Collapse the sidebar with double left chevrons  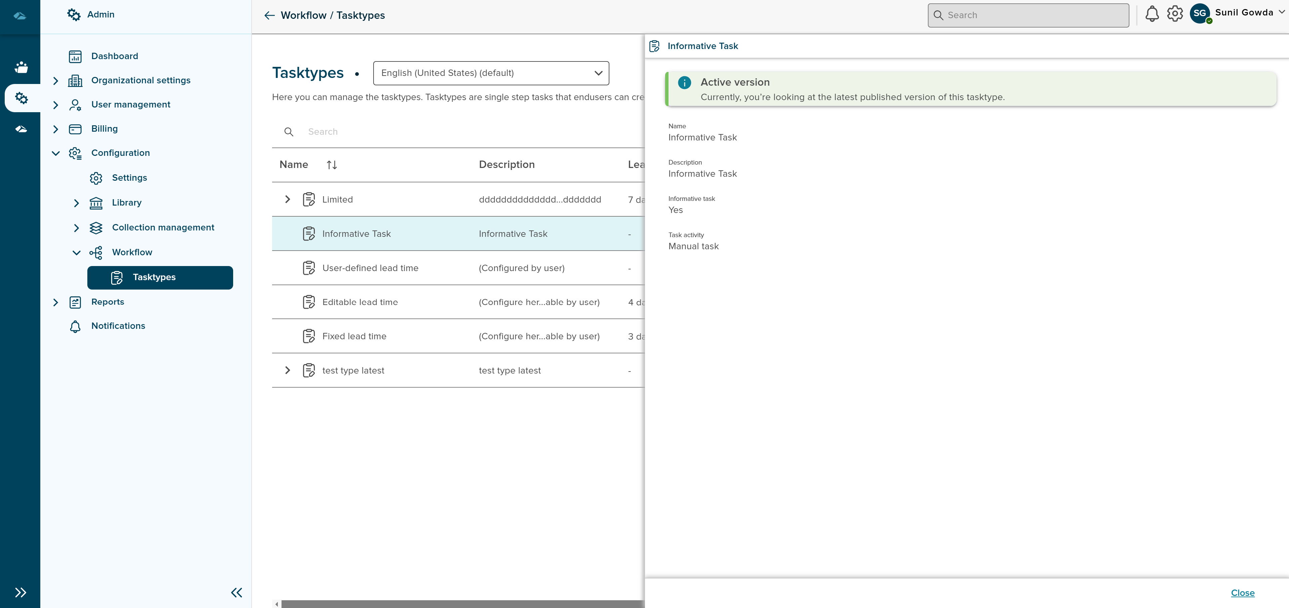tap(236, 593)
